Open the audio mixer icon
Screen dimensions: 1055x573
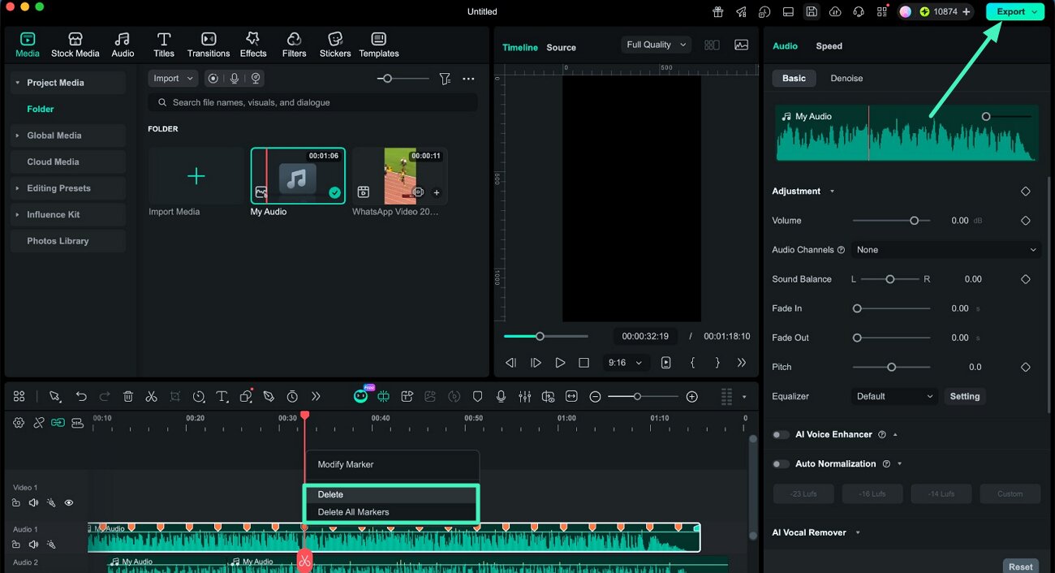point(525,396)
